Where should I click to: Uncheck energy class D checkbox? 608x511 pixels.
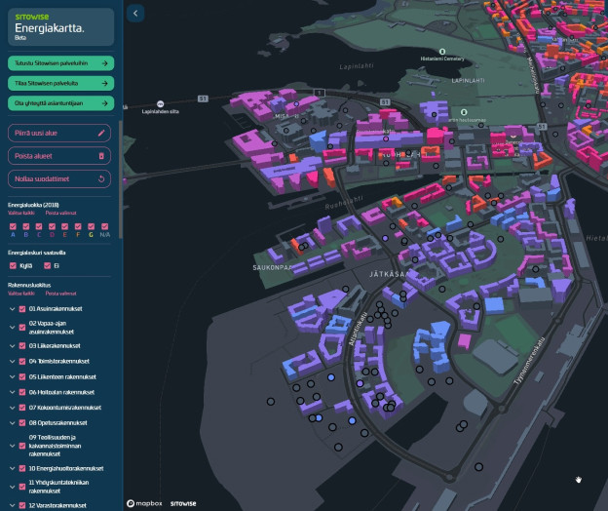52,226
